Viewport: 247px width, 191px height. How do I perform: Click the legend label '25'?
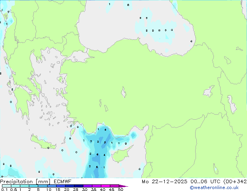pyautogui.click(x=76, y=189)
